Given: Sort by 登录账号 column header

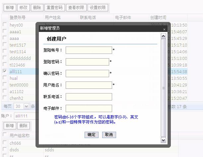Looking at the screenshot, I should point(18,17).
